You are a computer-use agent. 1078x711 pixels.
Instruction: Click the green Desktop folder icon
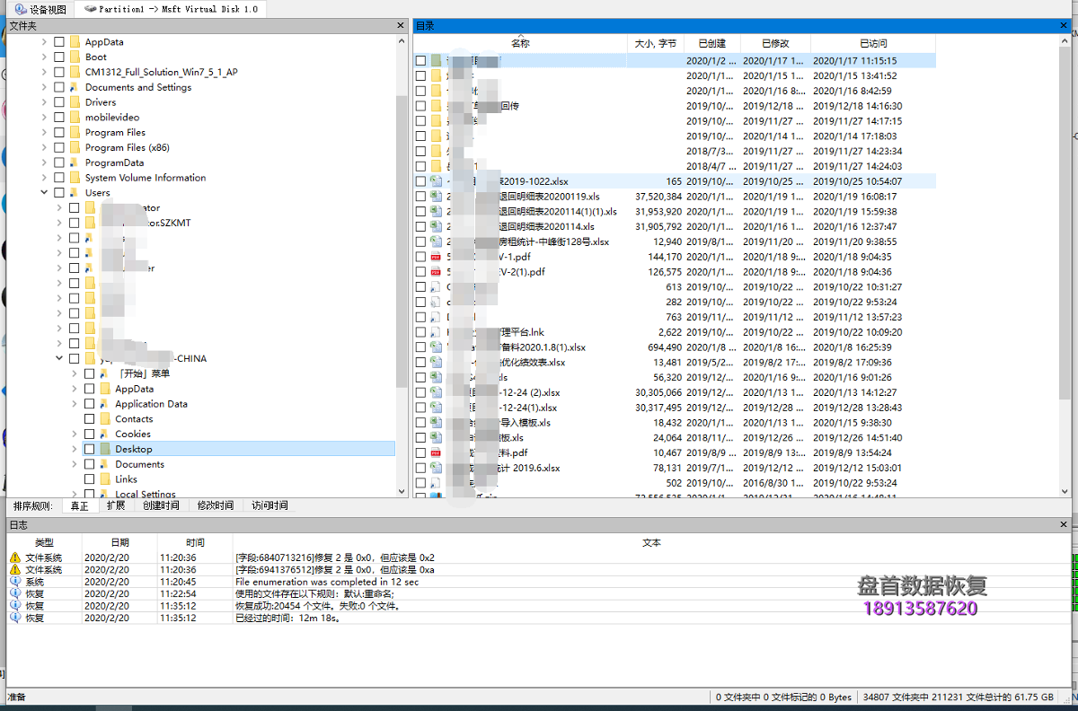point(104,449)
